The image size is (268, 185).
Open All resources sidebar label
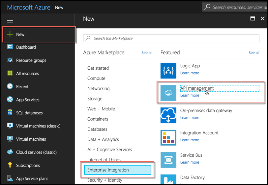point(27,73)
